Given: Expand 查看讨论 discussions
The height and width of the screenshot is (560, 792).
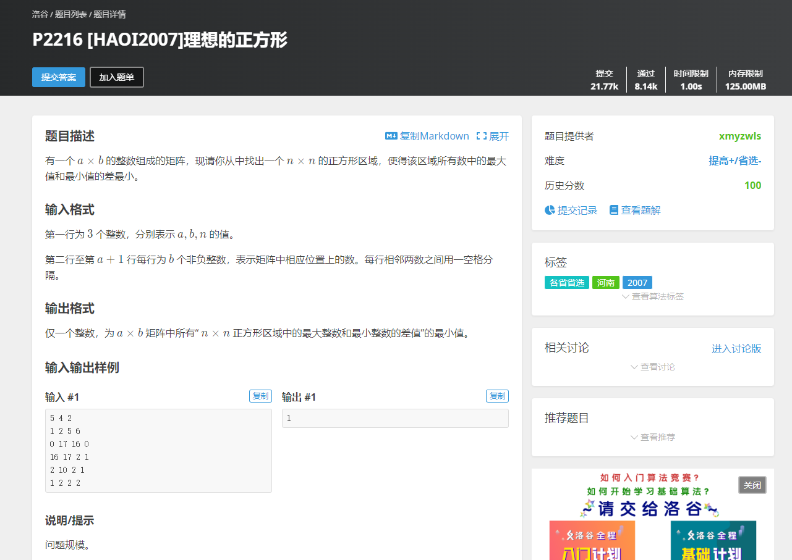Looking at the screenshot, I should [x=653, y=367].
